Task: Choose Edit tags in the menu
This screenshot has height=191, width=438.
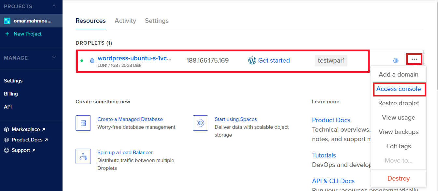Action: coord(399,146)
